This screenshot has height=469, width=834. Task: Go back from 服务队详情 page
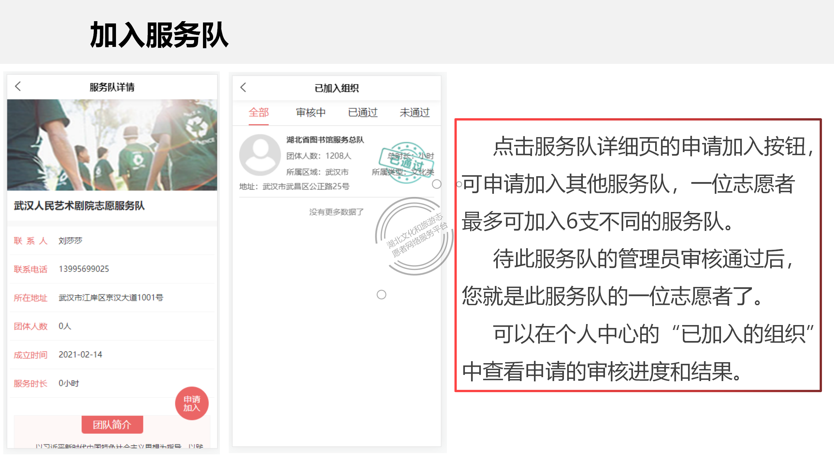(18, 86)
